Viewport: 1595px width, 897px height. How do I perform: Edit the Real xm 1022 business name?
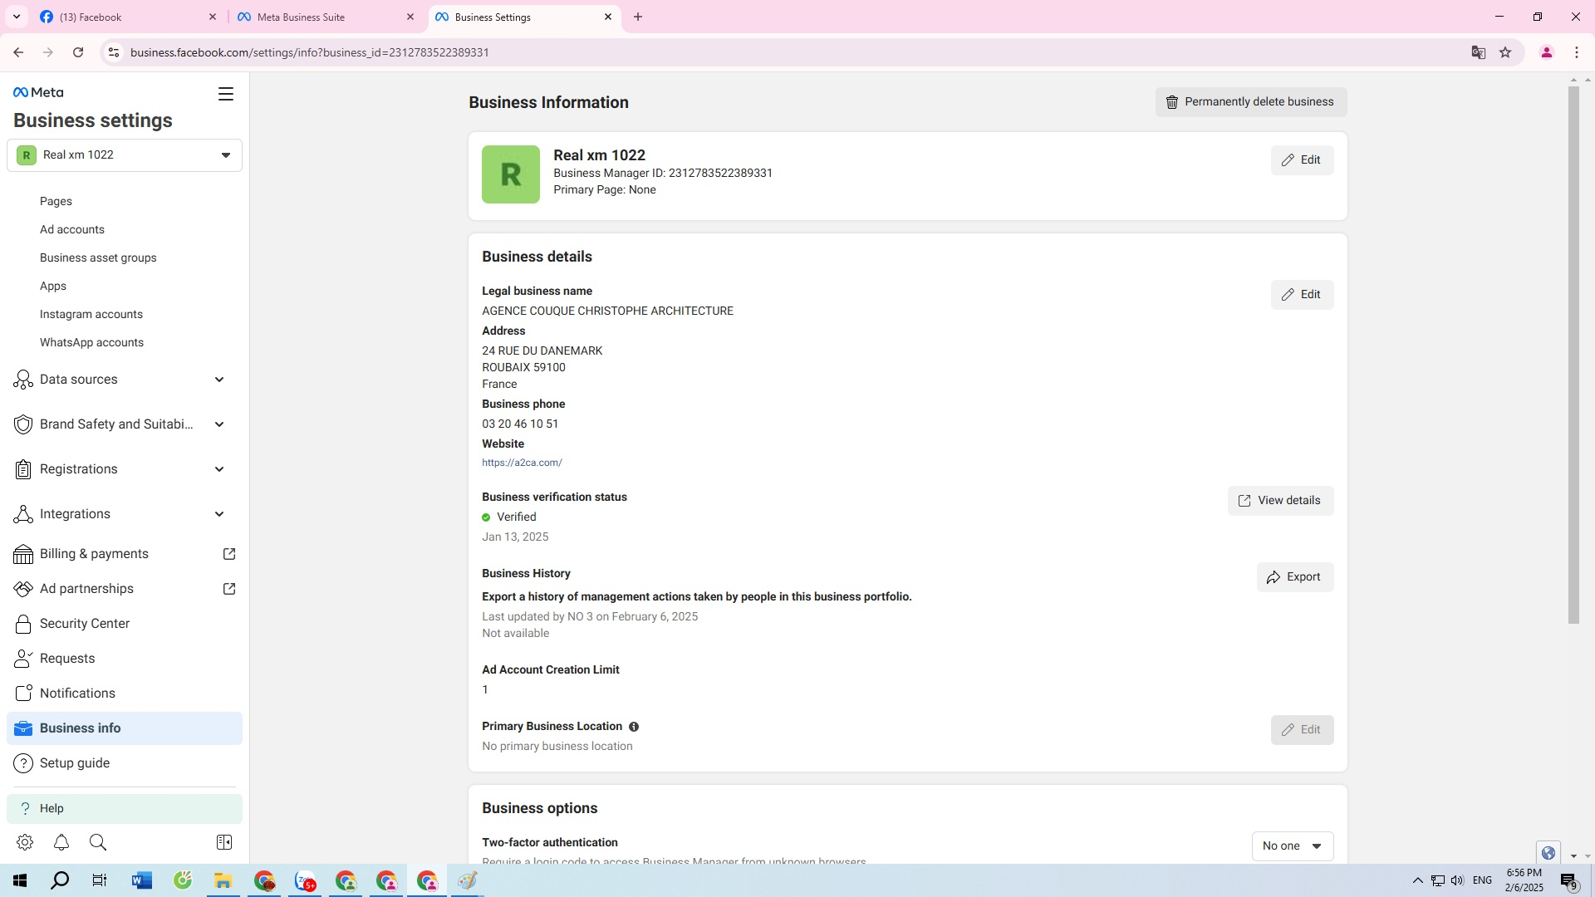tap(1302, 160)
